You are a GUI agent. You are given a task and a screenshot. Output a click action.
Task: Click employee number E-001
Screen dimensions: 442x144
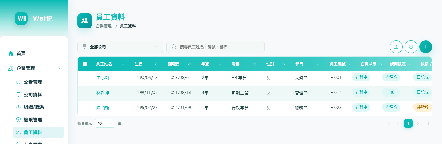click(336, 78)
